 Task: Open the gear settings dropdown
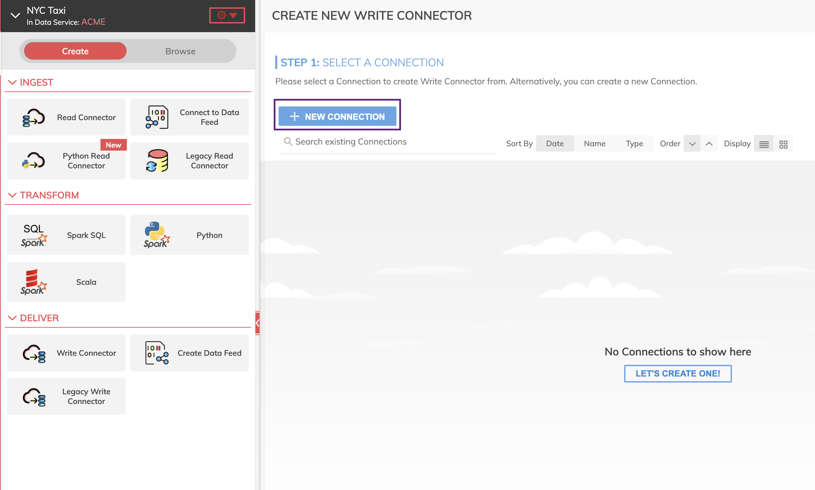point(227,15)
